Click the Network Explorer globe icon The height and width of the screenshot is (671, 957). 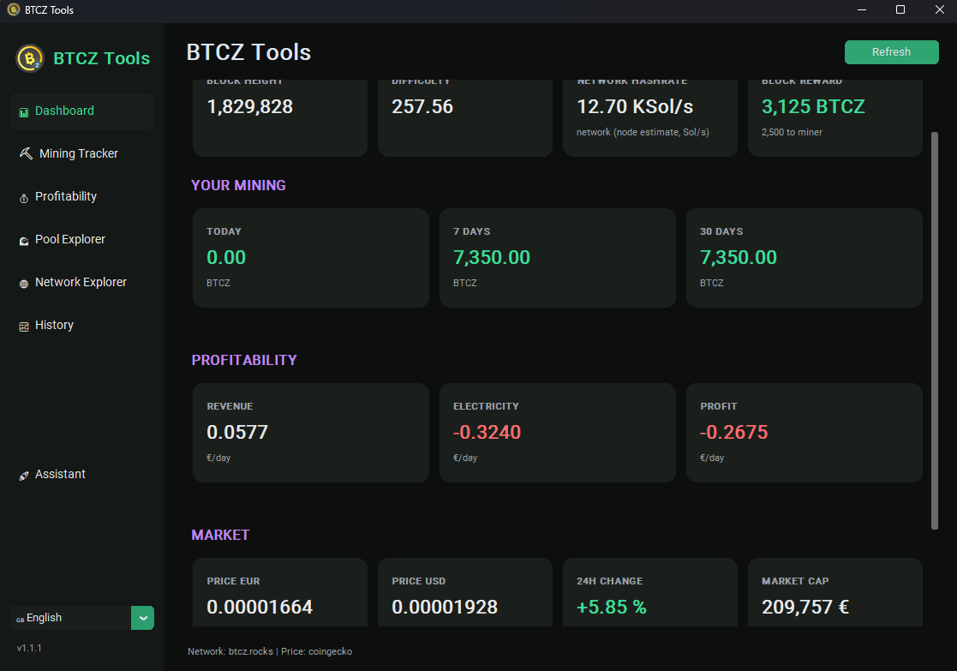click(24, 284)
